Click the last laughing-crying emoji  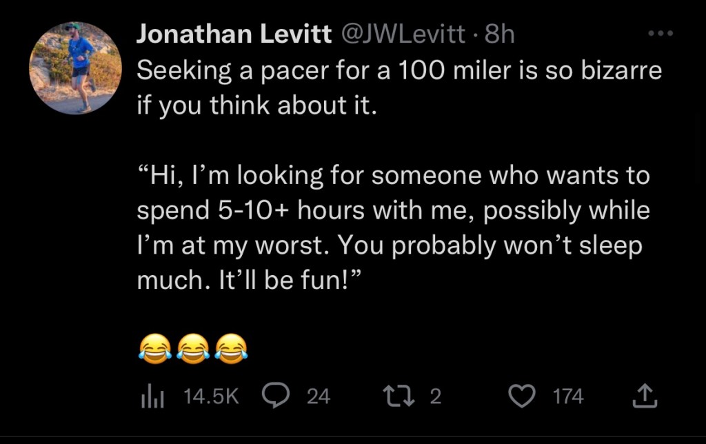(231, 347)
